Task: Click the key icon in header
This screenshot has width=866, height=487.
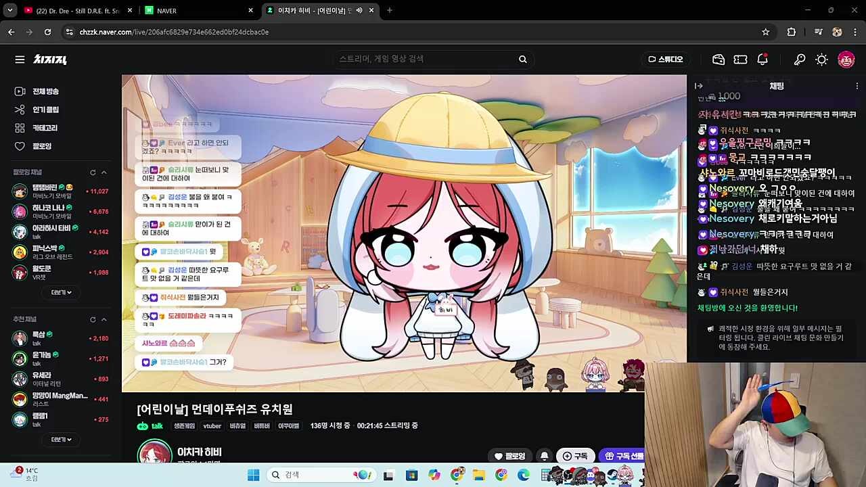Action: click(x=800, y=60)
